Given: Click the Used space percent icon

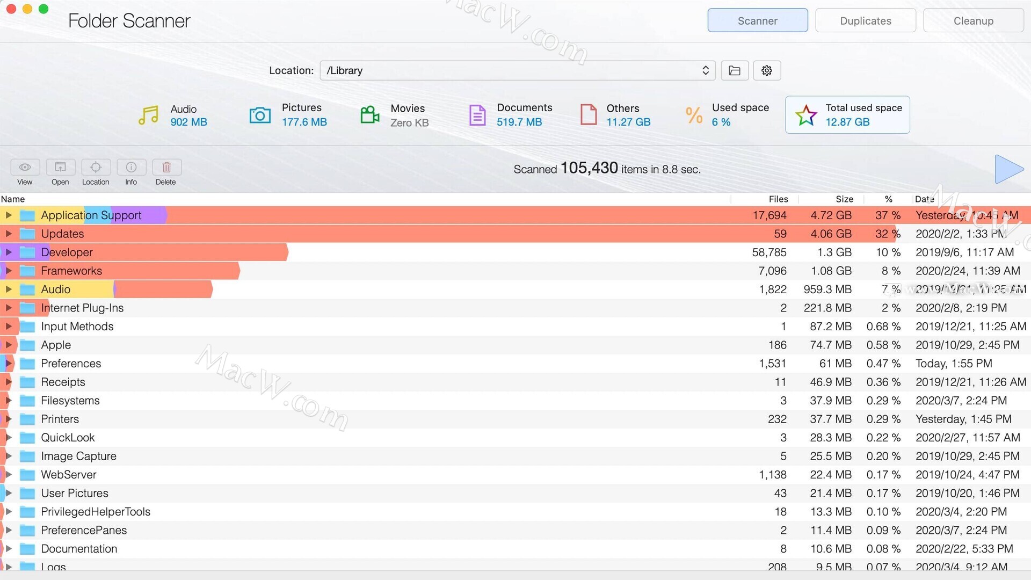Looking at the screenshot, I should pyautogui.click(x=694, y=115).
